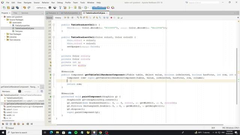Click the Navigator panel options icon beside filter
Screen dimensions: 240x135
click(42, 91)
